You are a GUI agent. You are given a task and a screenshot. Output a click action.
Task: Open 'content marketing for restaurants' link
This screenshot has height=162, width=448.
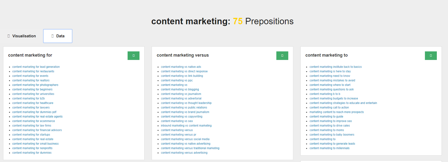(x=33, y=71)
